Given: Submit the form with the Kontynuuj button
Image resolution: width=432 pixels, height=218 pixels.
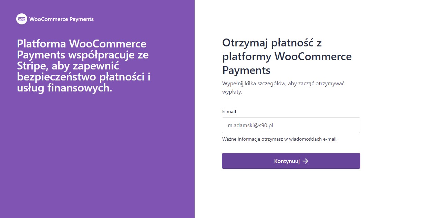Looking at the screenshot, I should pyautogui.click(x=291, y=161).
